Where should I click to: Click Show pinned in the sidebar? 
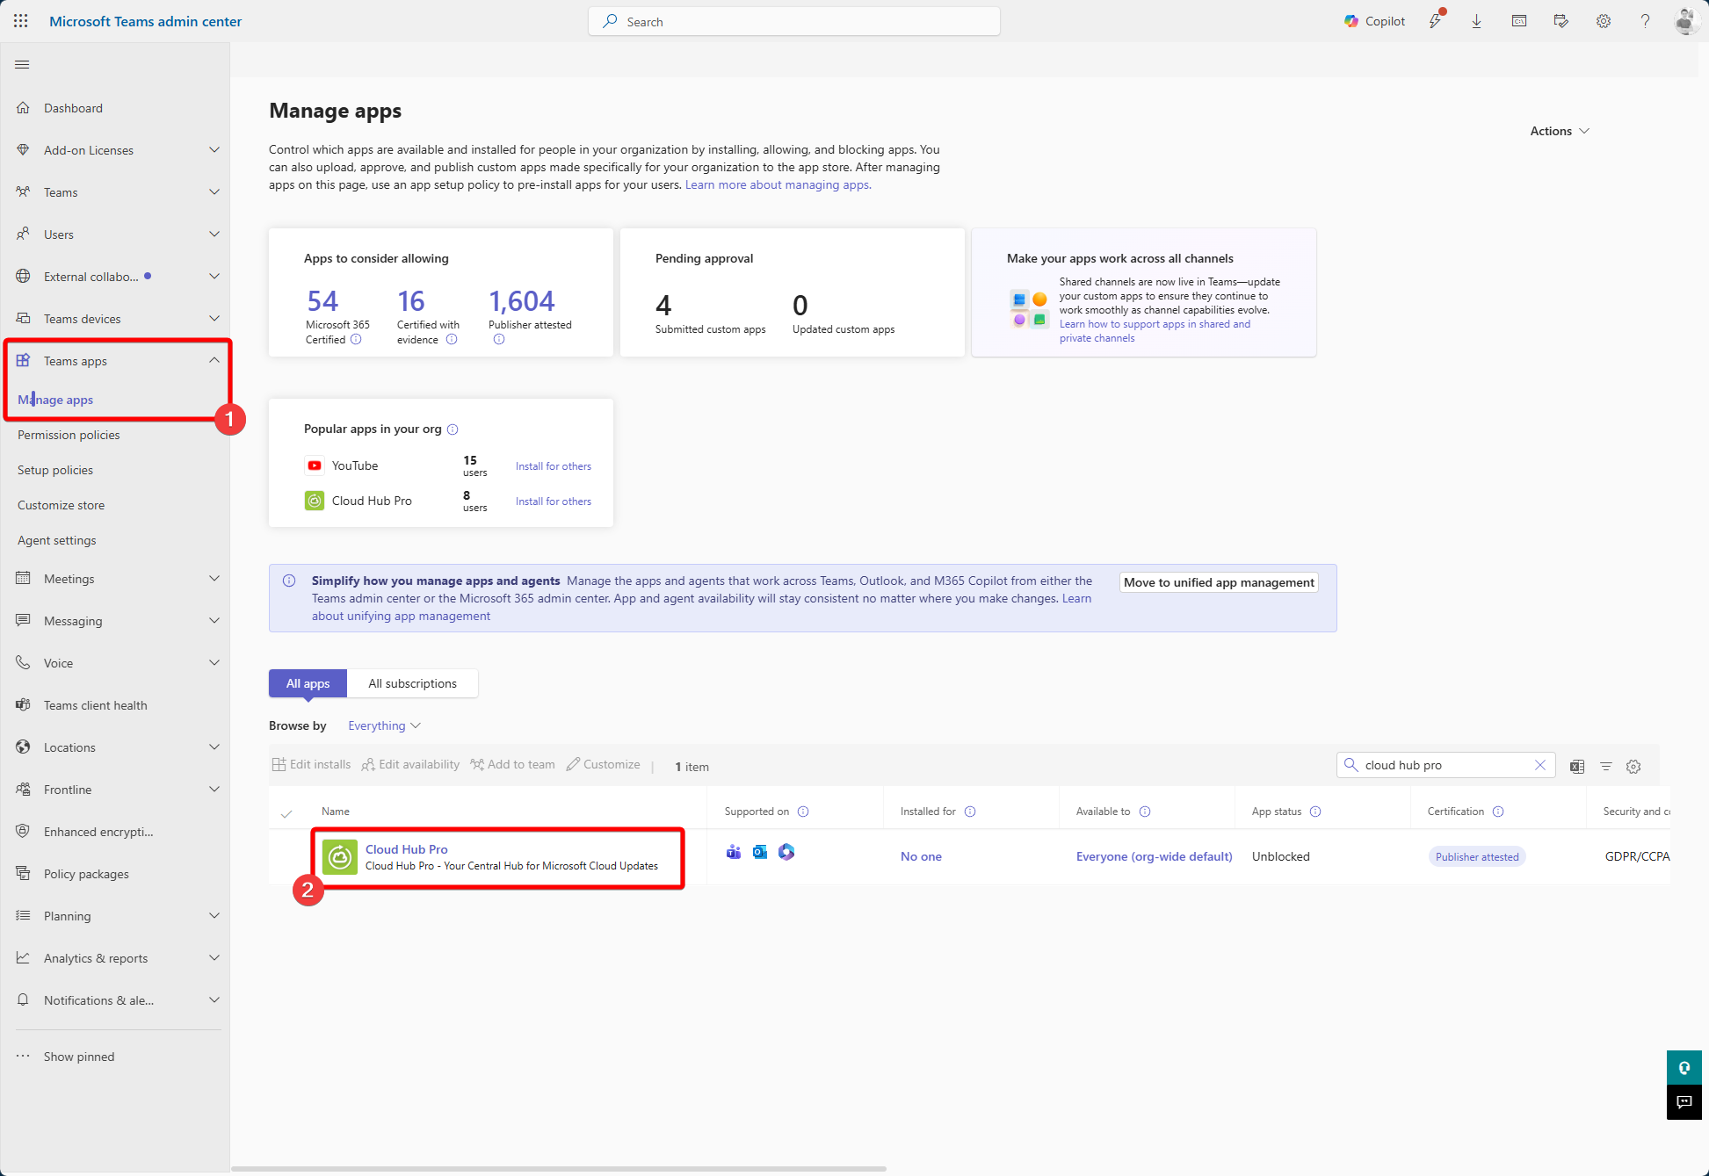pyautogui.click(x=79, y=1057)
